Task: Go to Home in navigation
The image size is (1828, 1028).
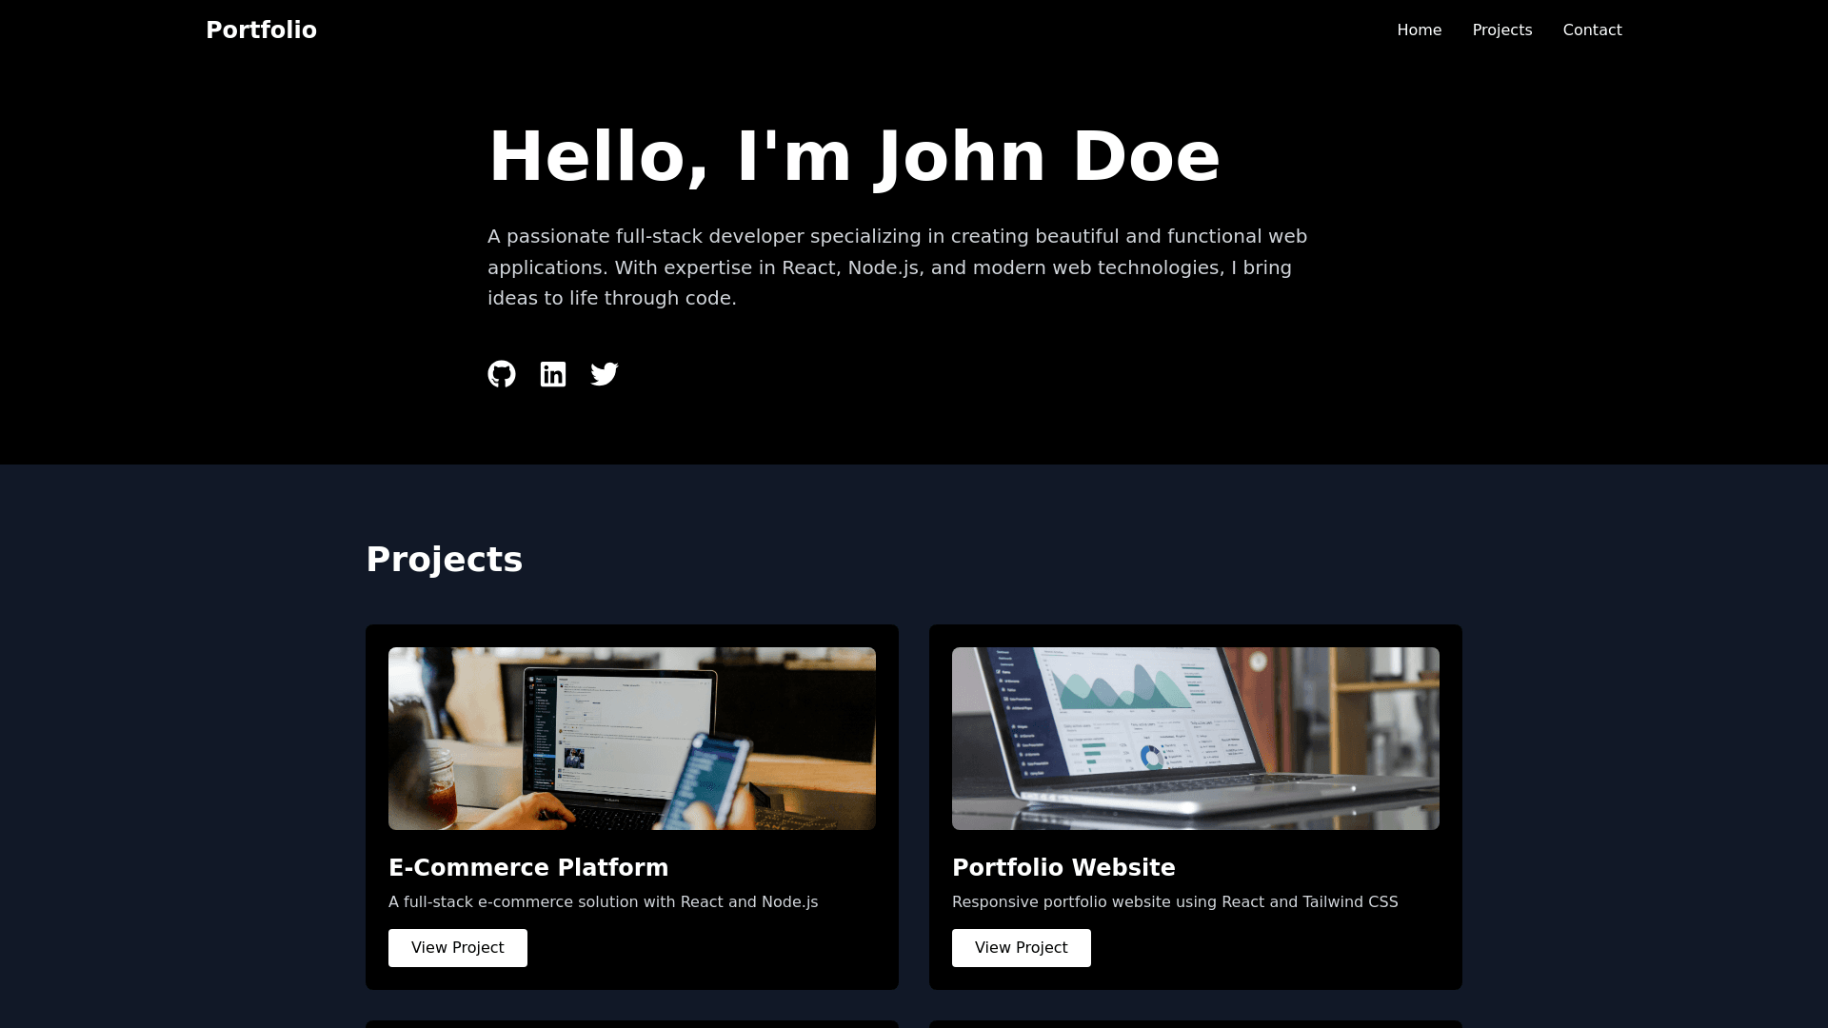Action: pos(1419,30)
